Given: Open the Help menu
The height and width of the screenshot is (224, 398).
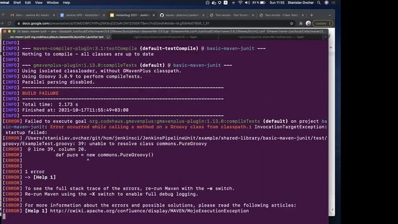Looking at the screenshot, I should click(x=67, y=2).
